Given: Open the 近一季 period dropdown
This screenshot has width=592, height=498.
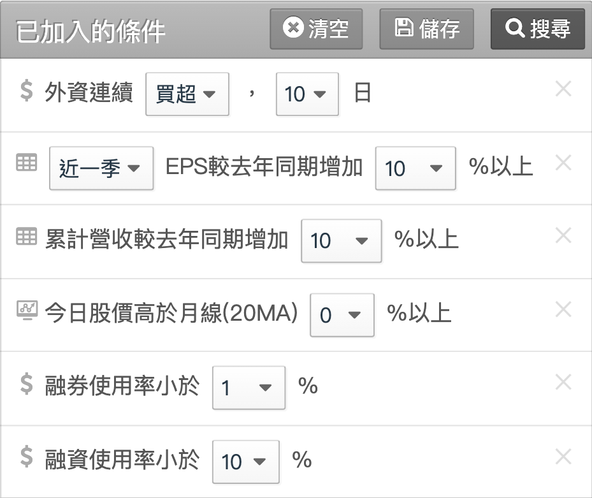Looking at the screenshot, I should (101, 168).
